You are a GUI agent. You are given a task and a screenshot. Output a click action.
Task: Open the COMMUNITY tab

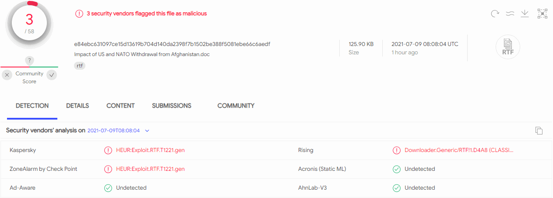pos(236,106)
